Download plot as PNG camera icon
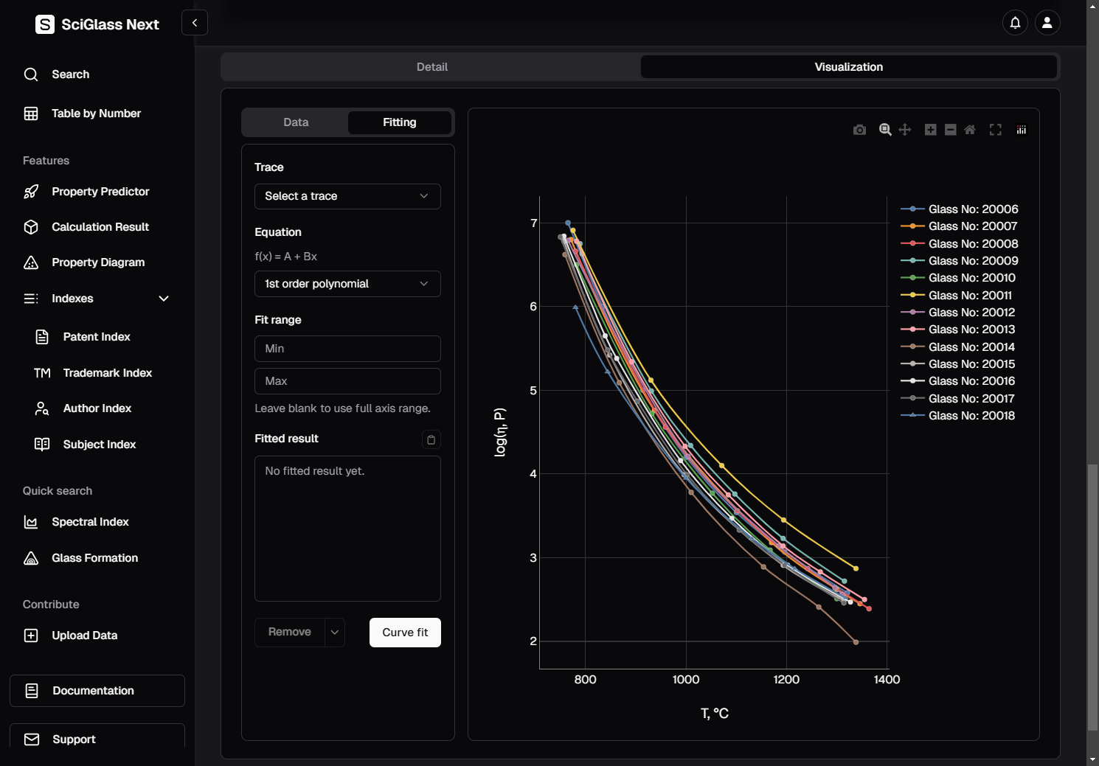Screen dimensions: 1099x766 [859, 130]
